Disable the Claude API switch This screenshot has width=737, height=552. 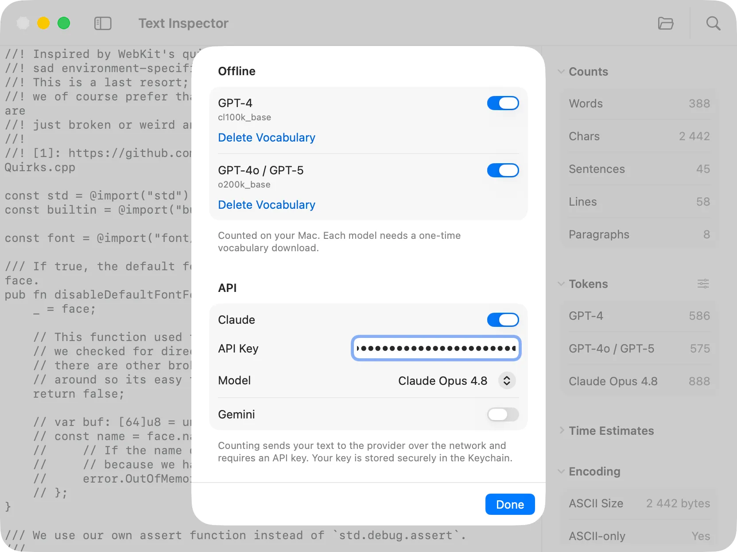tap(503, 320)
